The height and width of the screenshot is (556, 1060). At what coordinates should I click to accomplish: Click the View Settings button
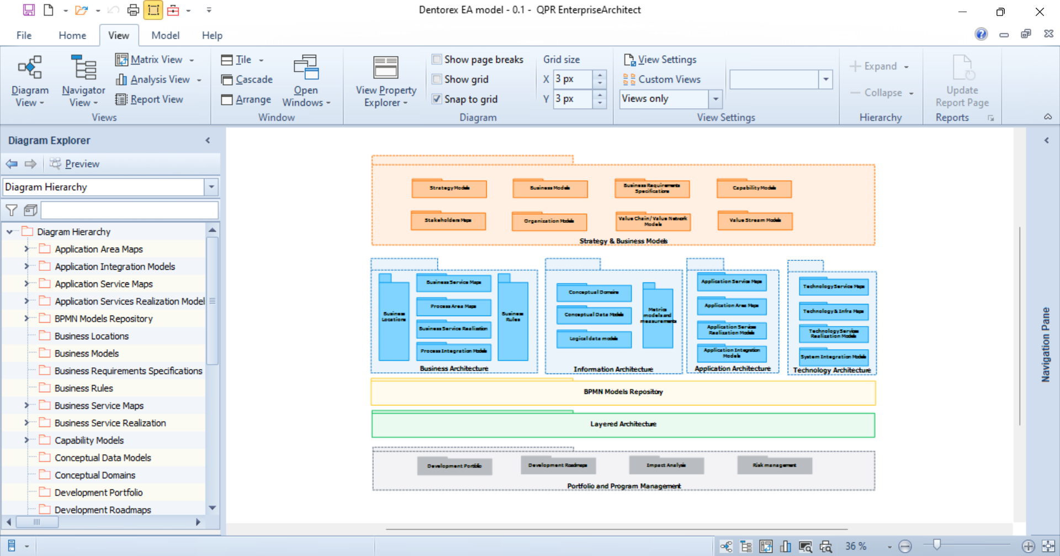[x=660, y=60]
